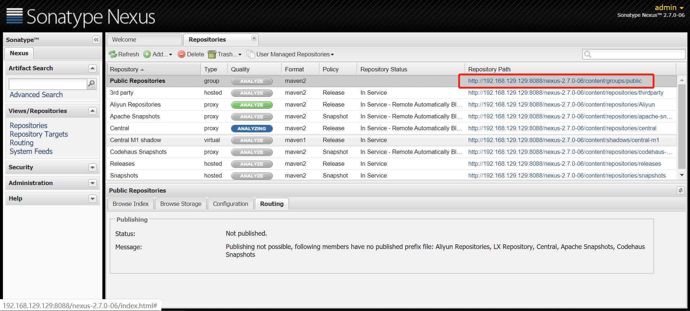Click the Delete repository button

pyautogui.click(x=191, y=54)
